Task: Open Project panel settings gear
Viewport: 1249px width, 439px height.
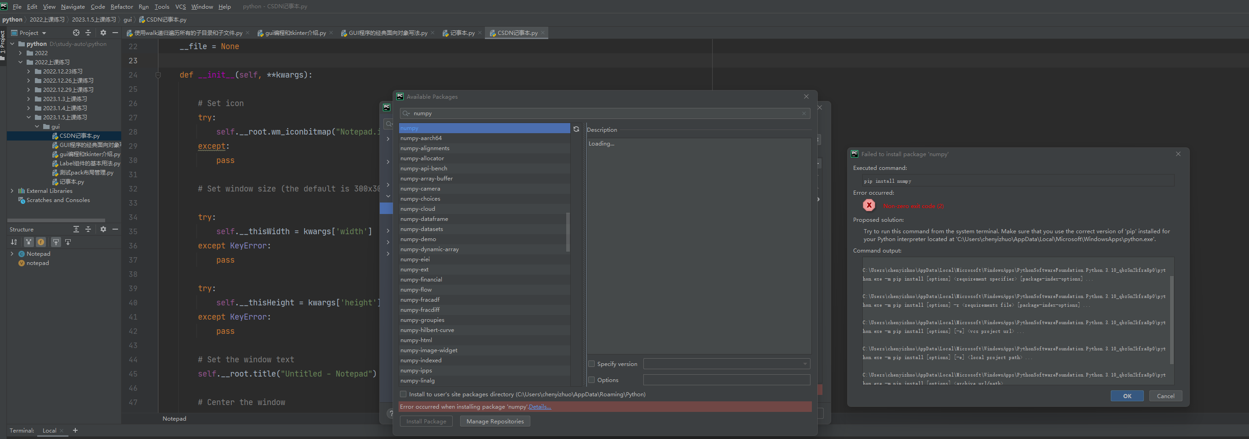Action: pos(103,33)
